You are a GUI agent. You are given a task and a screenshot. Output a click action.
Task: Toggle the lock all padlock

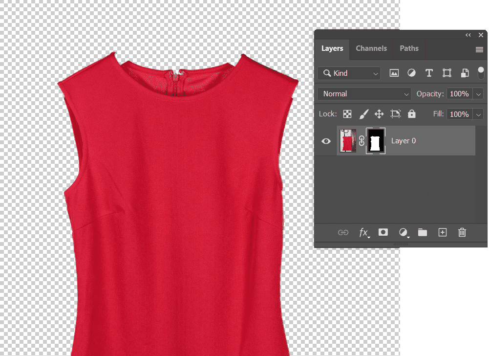pos(412,114)
